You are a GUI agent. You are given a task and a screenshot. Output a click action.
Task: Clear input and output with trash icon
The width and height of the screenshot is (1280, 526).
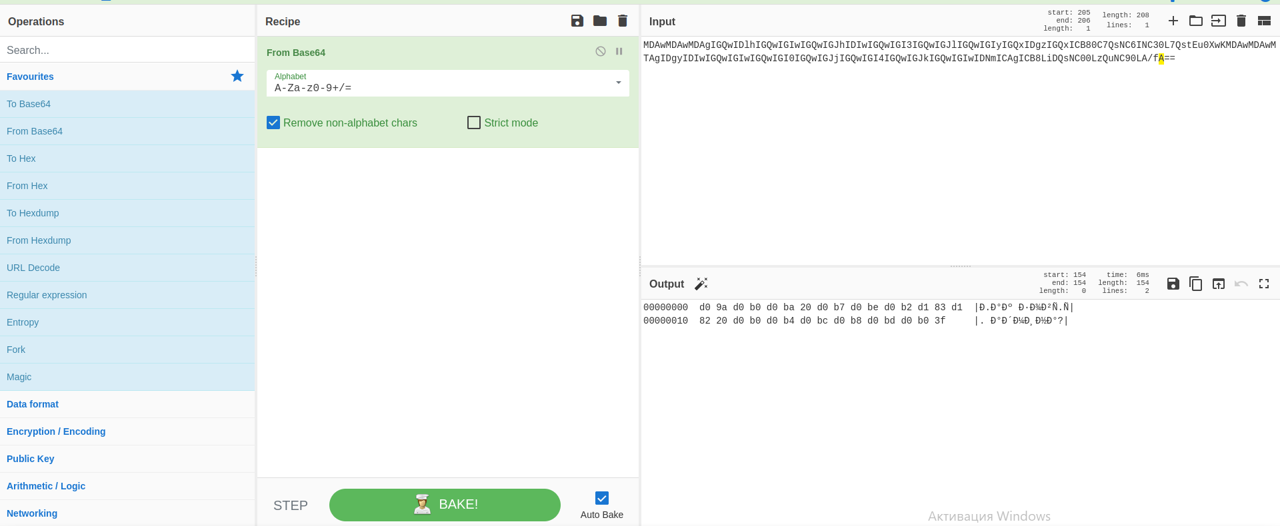(1241, 21)
